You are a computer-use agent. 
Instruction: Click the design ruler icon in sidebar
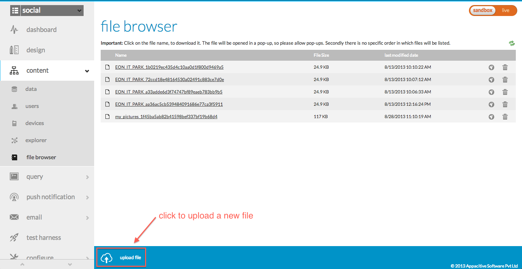point(14,50)
